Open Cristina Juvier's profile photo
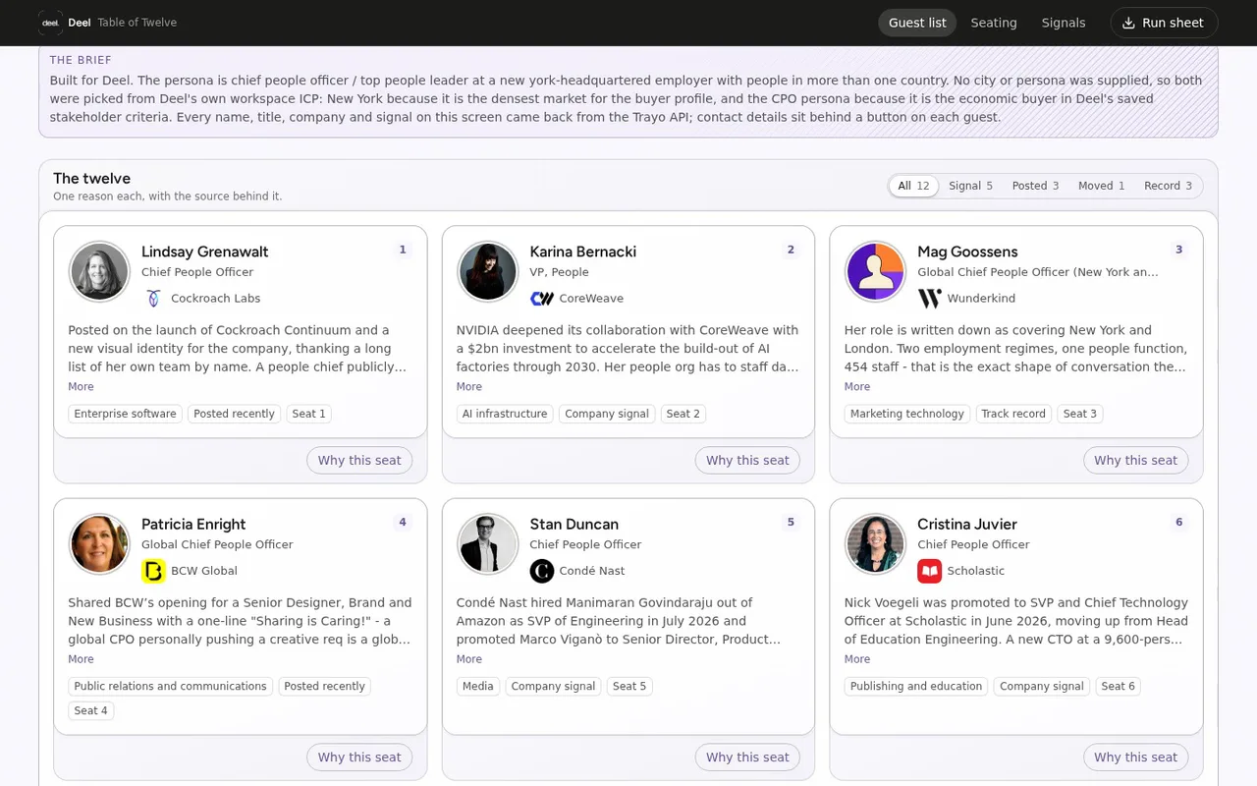 [876, 544]
